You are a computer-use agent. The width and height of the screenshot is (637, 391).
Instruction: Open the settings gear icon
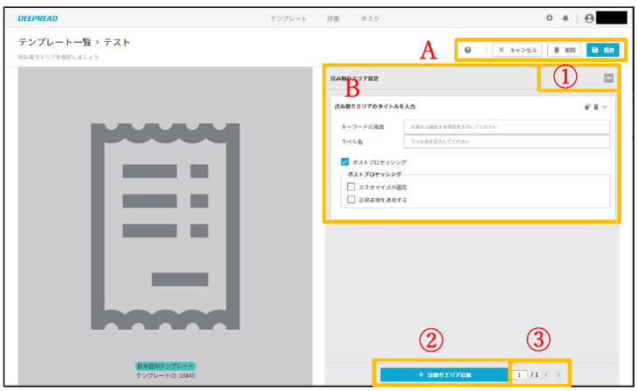click(549, 18)
